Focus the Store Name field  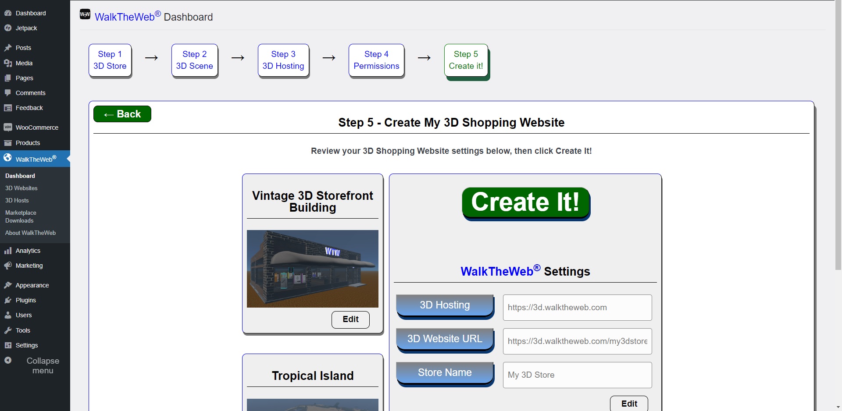(577, 375)
